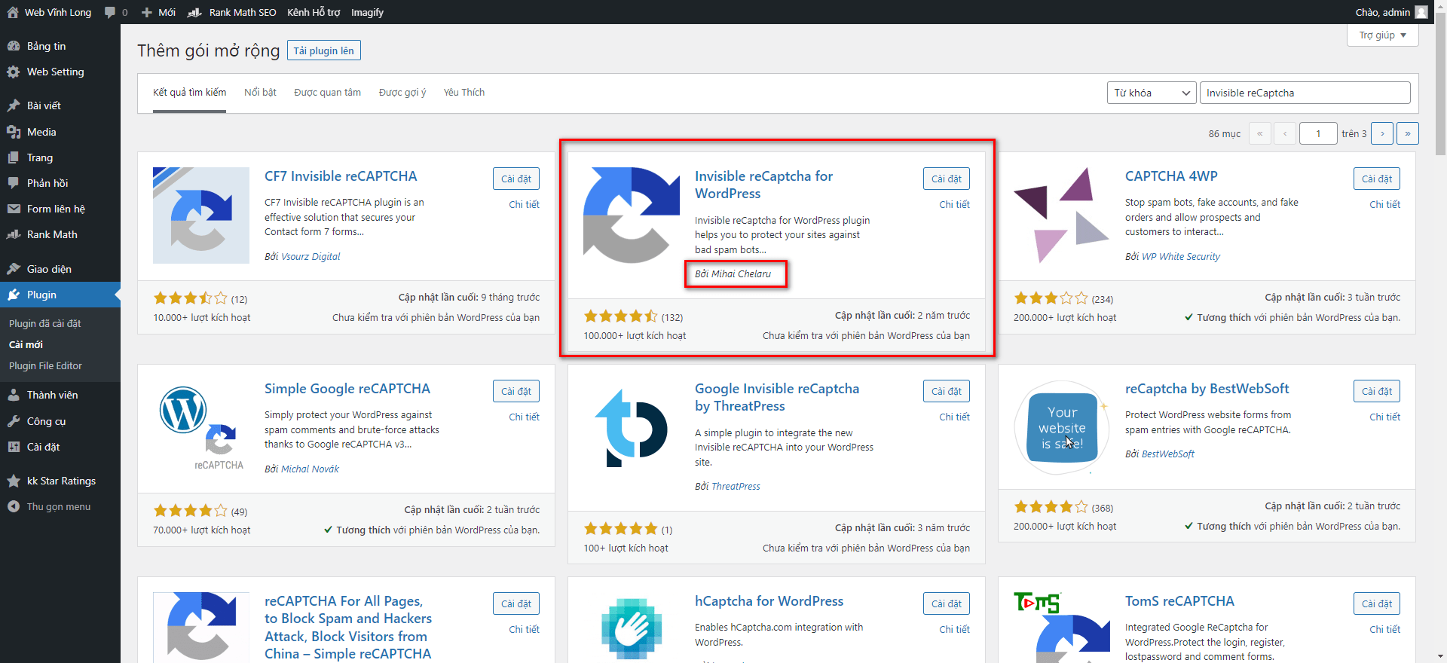Open Plugin File Editor submenu item

tap(45, 365)
